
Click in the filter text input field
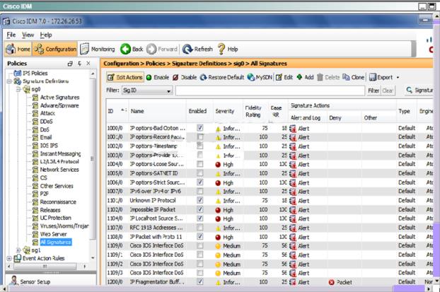coord(270,90)
